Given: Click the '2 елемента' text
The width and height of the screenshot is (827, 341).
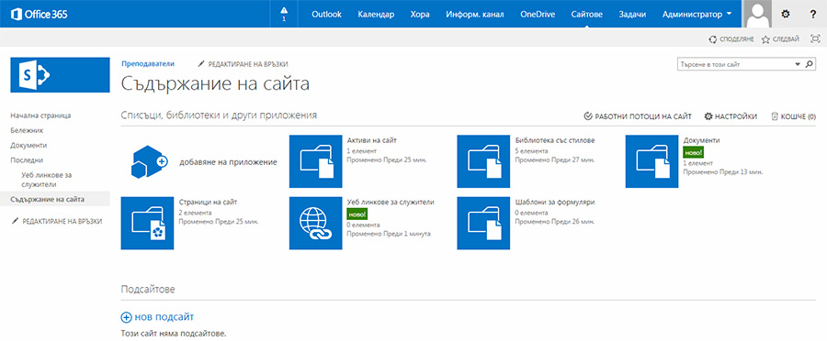Looking at the screenshot, I should (195, 213).
